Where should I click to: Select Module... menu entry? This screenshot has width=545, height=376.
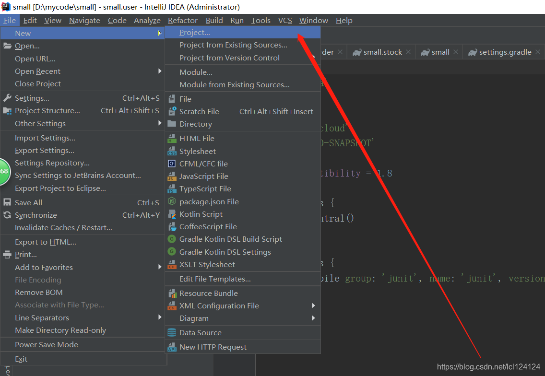(x=243, y=72)
